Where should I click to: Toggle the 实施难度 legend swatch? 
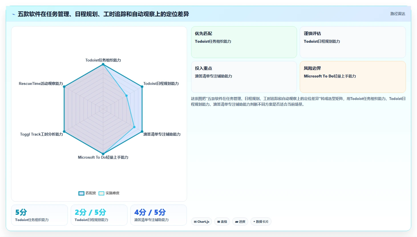pos(101,193)
